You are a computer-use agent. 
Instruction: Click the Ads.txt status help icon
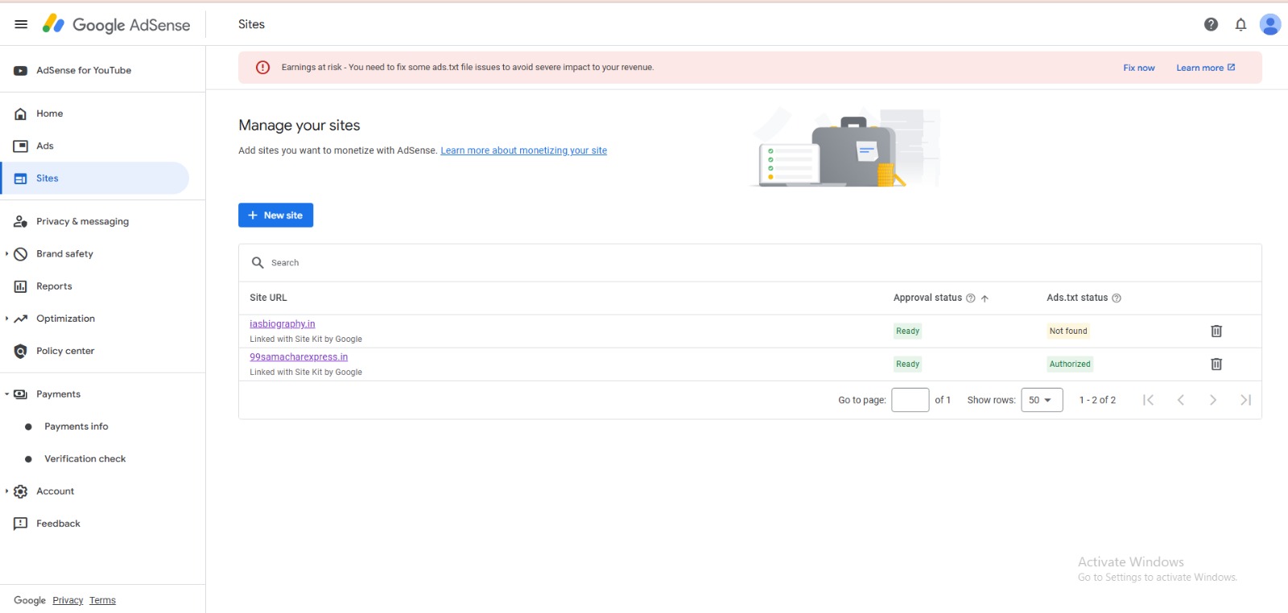[1117, 298]
